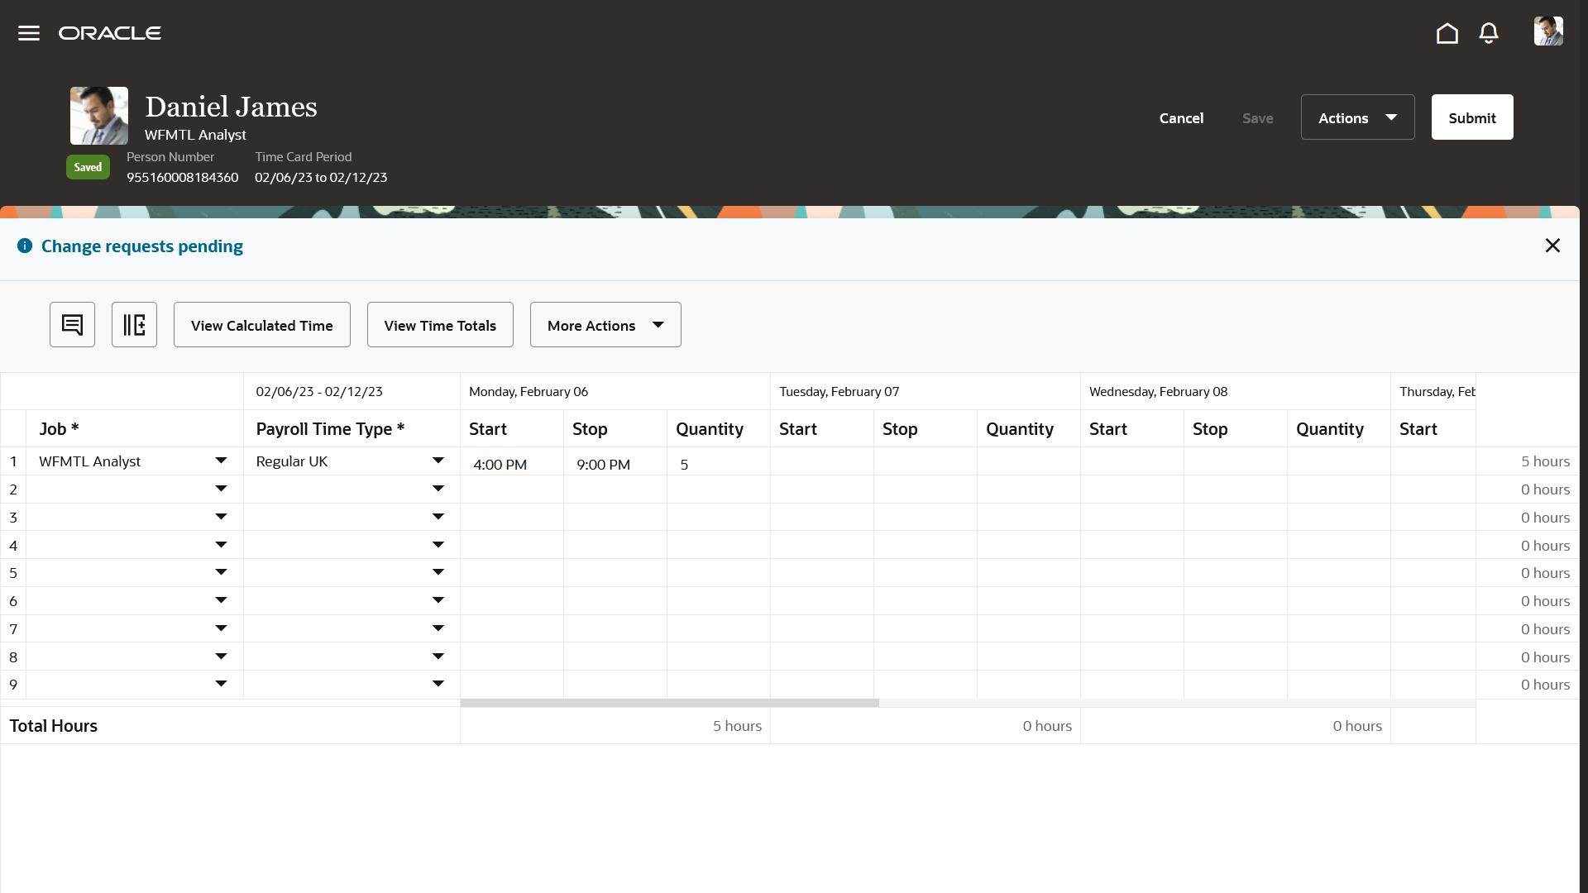This screenshot has height=893, width=1588.
Task: Open the More Actions menu
Action: pyautogui.click(x=605, y=324)
